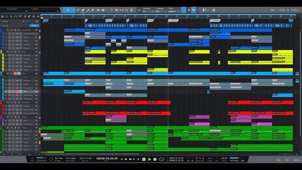
Task: Open the Song dropdown arrow
Action: pos(288,10)
